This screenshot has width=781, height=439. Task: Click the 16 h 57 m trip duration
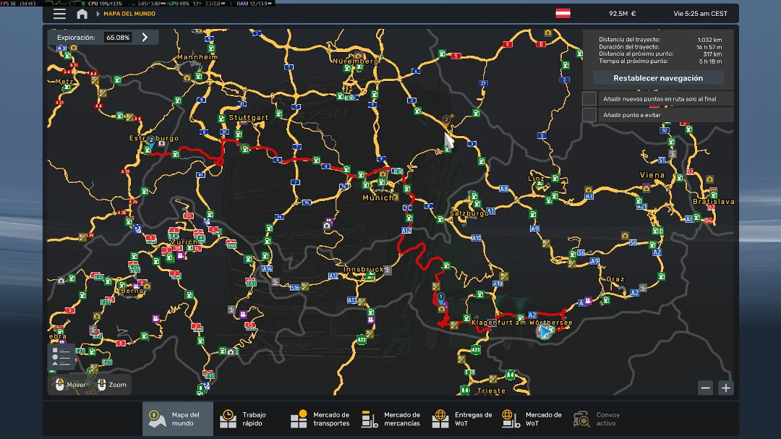pos(709,47)
